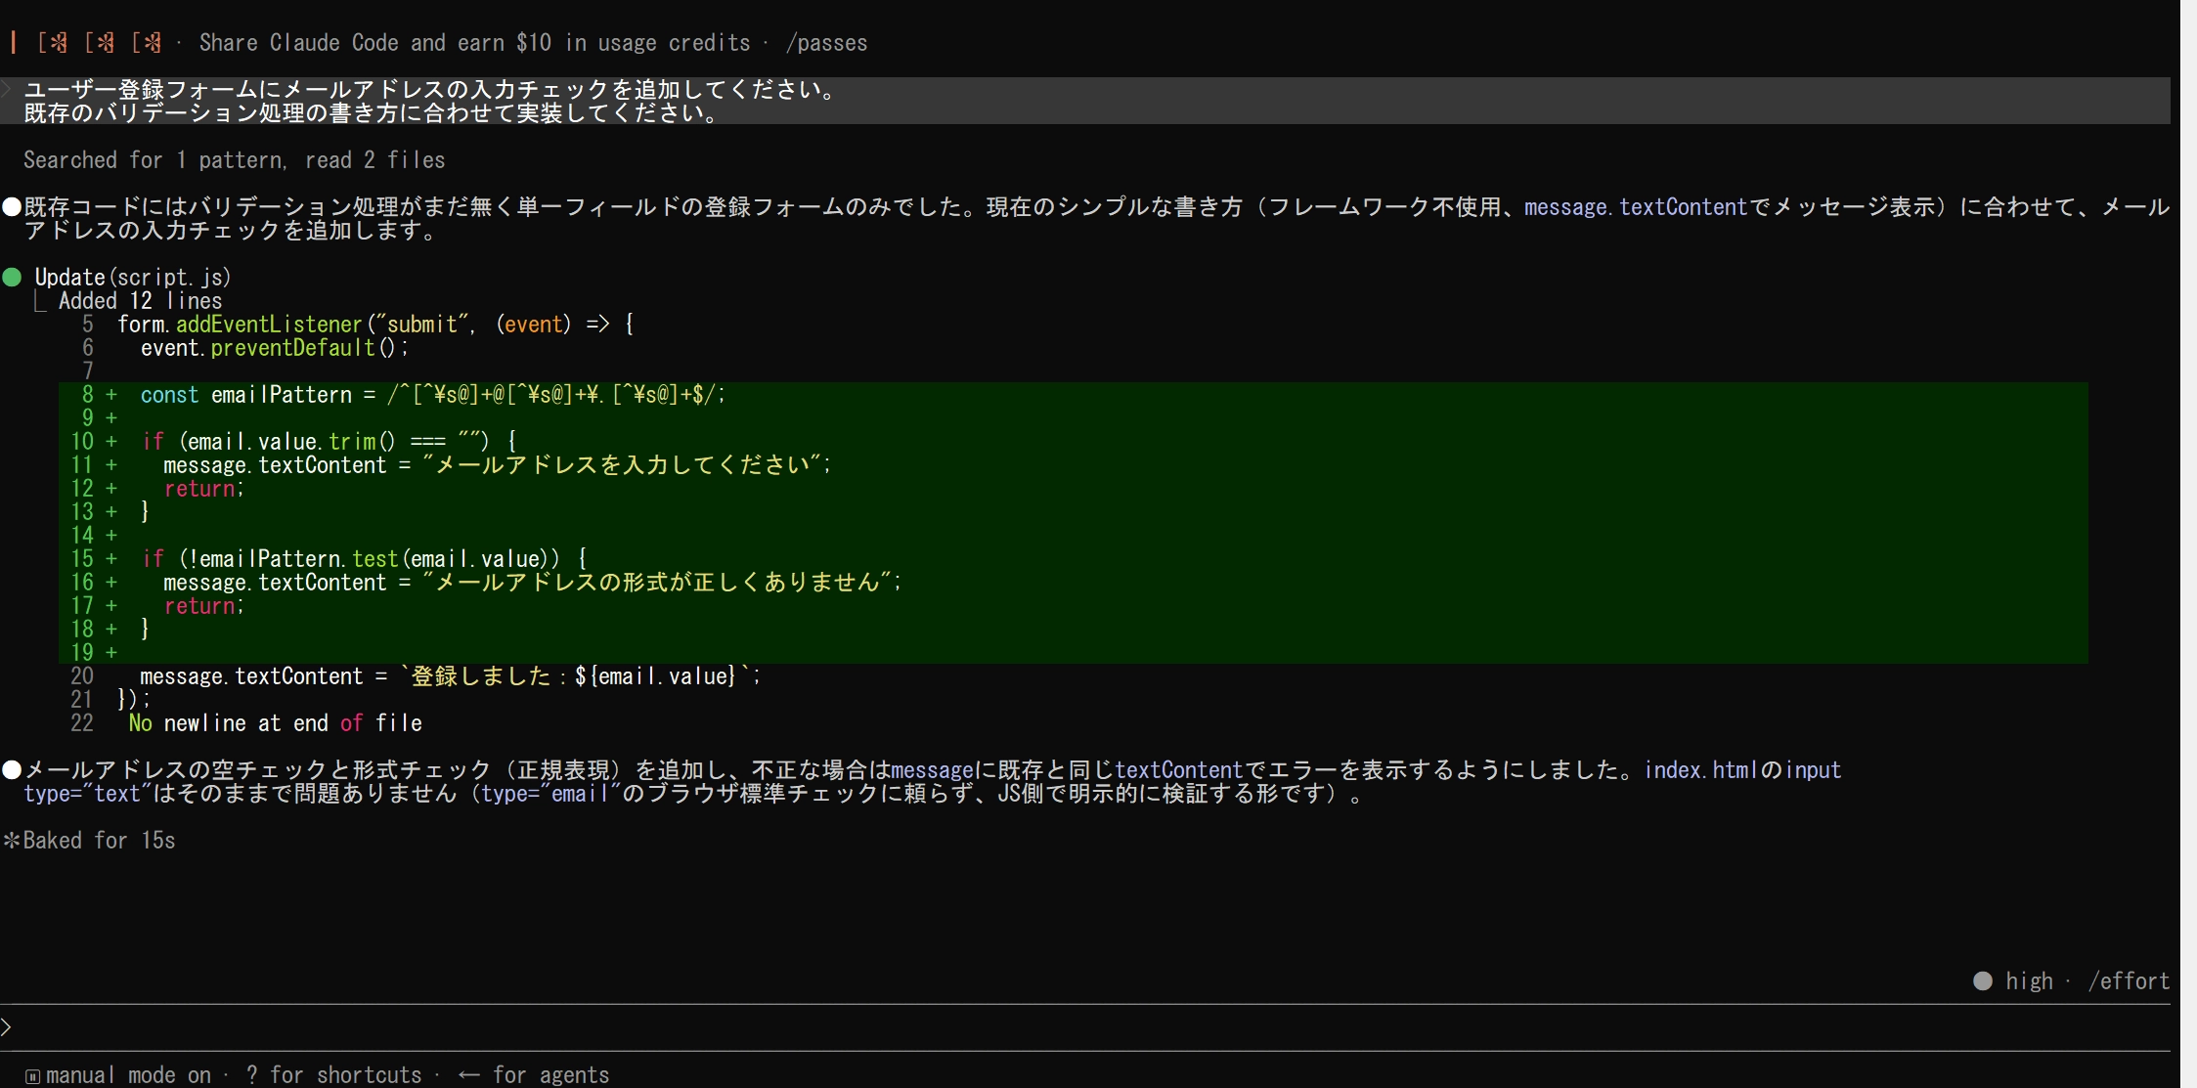Click the white bullet before '既存コードには'
The image size is (2197, 1088).
(12, 207)
